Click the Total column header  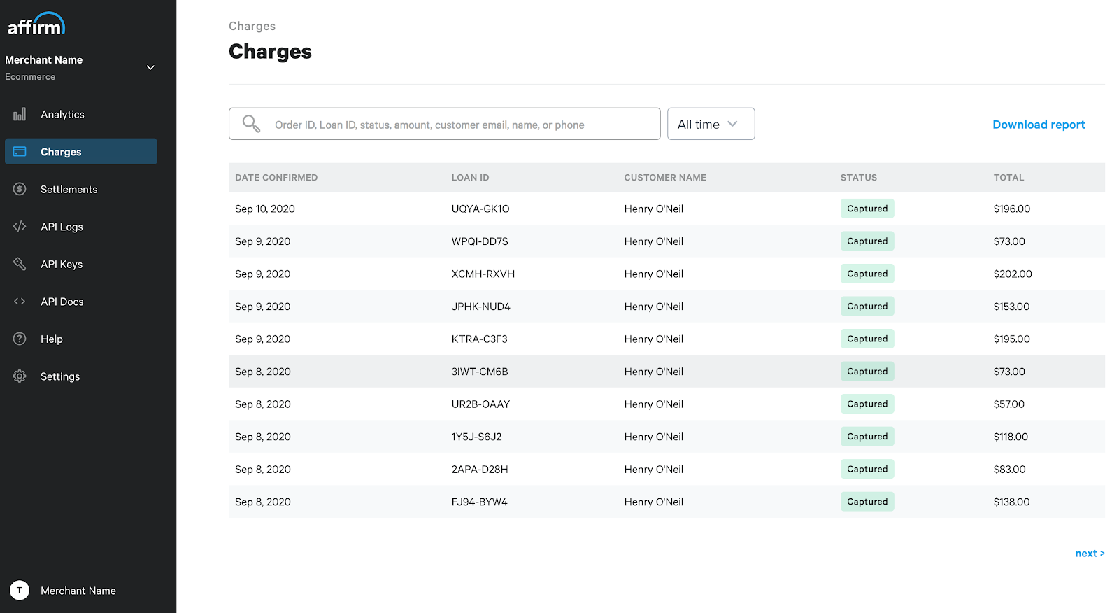pos(1008,178)
